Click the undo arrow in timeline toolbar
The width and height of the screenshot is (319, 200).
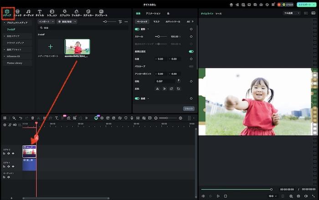21,118
